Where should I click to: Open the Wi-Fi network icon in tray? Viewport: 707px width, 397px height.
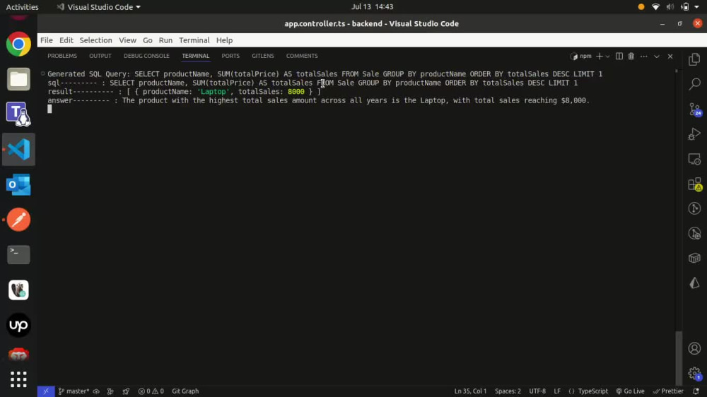(655, 7)
